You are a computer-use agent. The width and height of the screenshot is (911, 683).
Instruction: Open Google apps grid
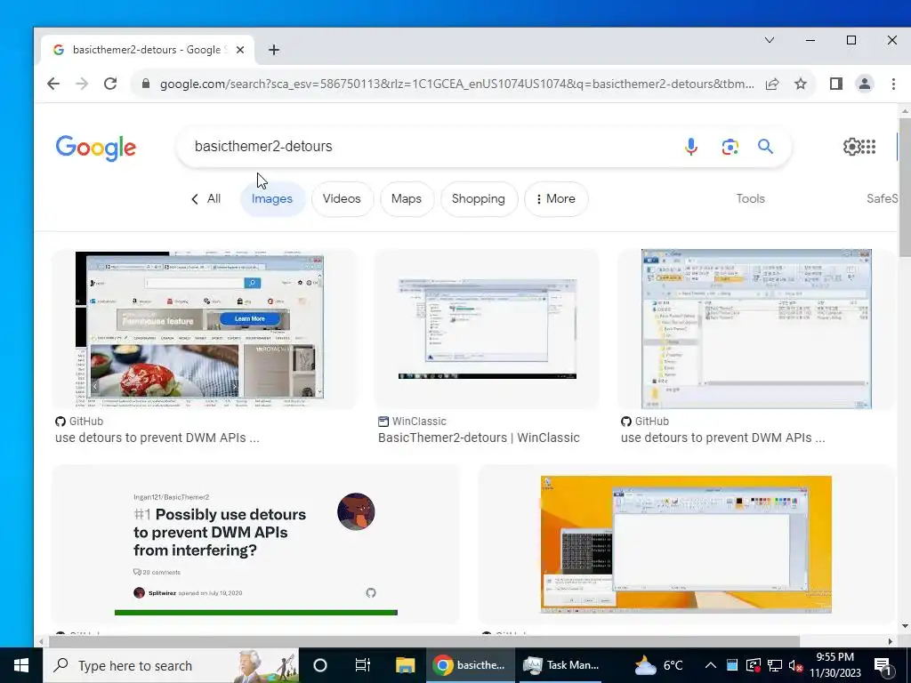(868, 147)
